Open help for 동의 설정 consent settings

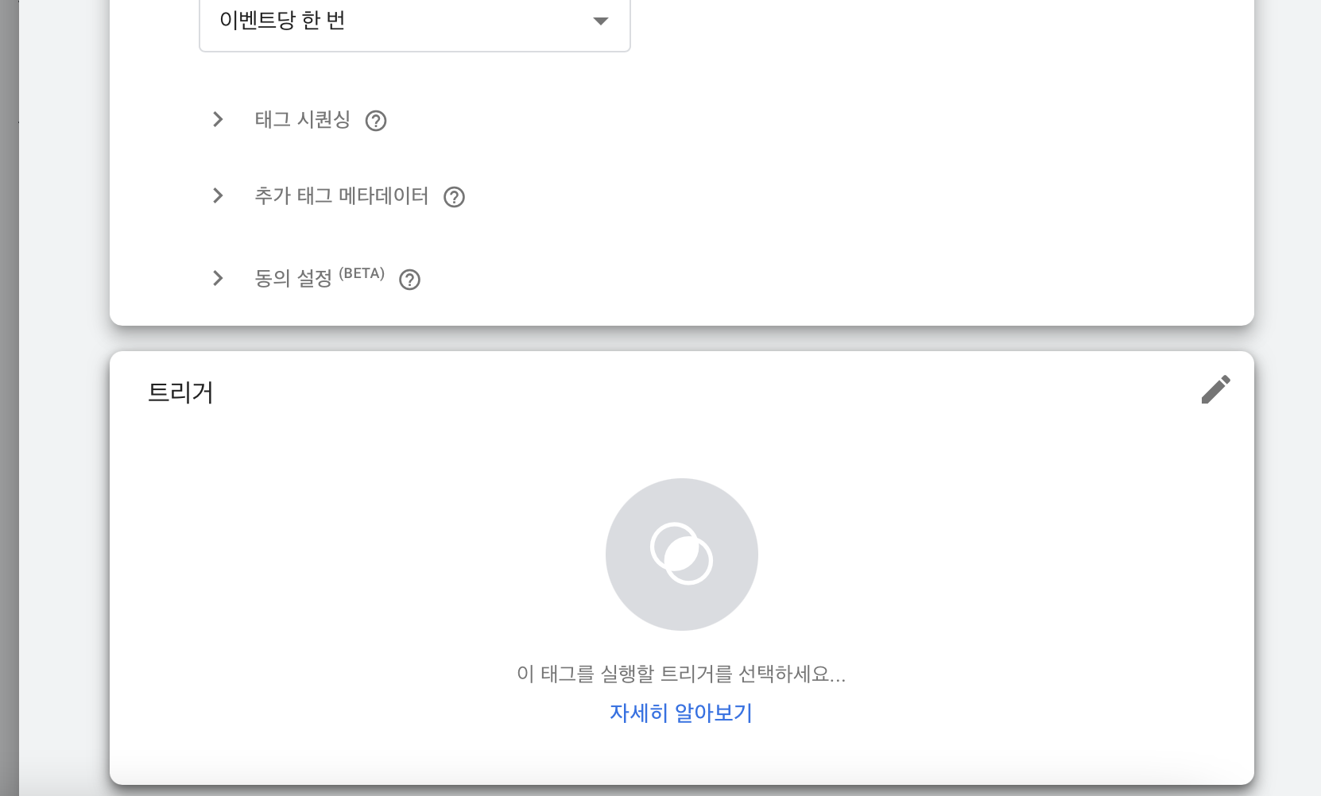(x=409, y=279)
